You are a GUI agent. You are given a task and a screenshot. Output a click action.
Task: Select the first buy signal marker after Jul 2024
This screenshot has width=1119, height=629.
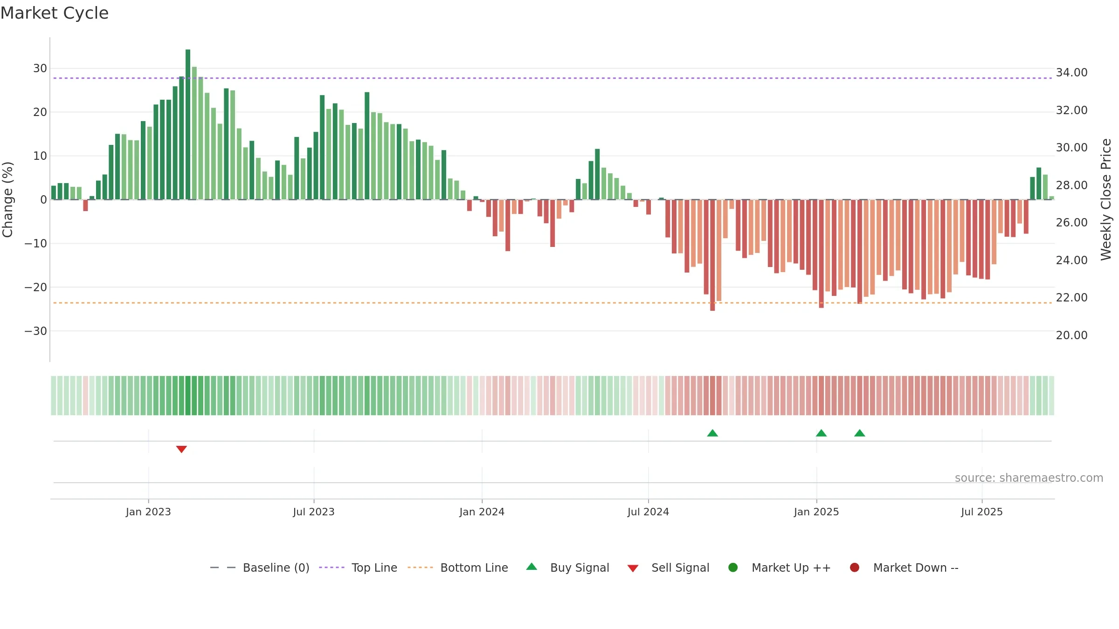(712, 433)
